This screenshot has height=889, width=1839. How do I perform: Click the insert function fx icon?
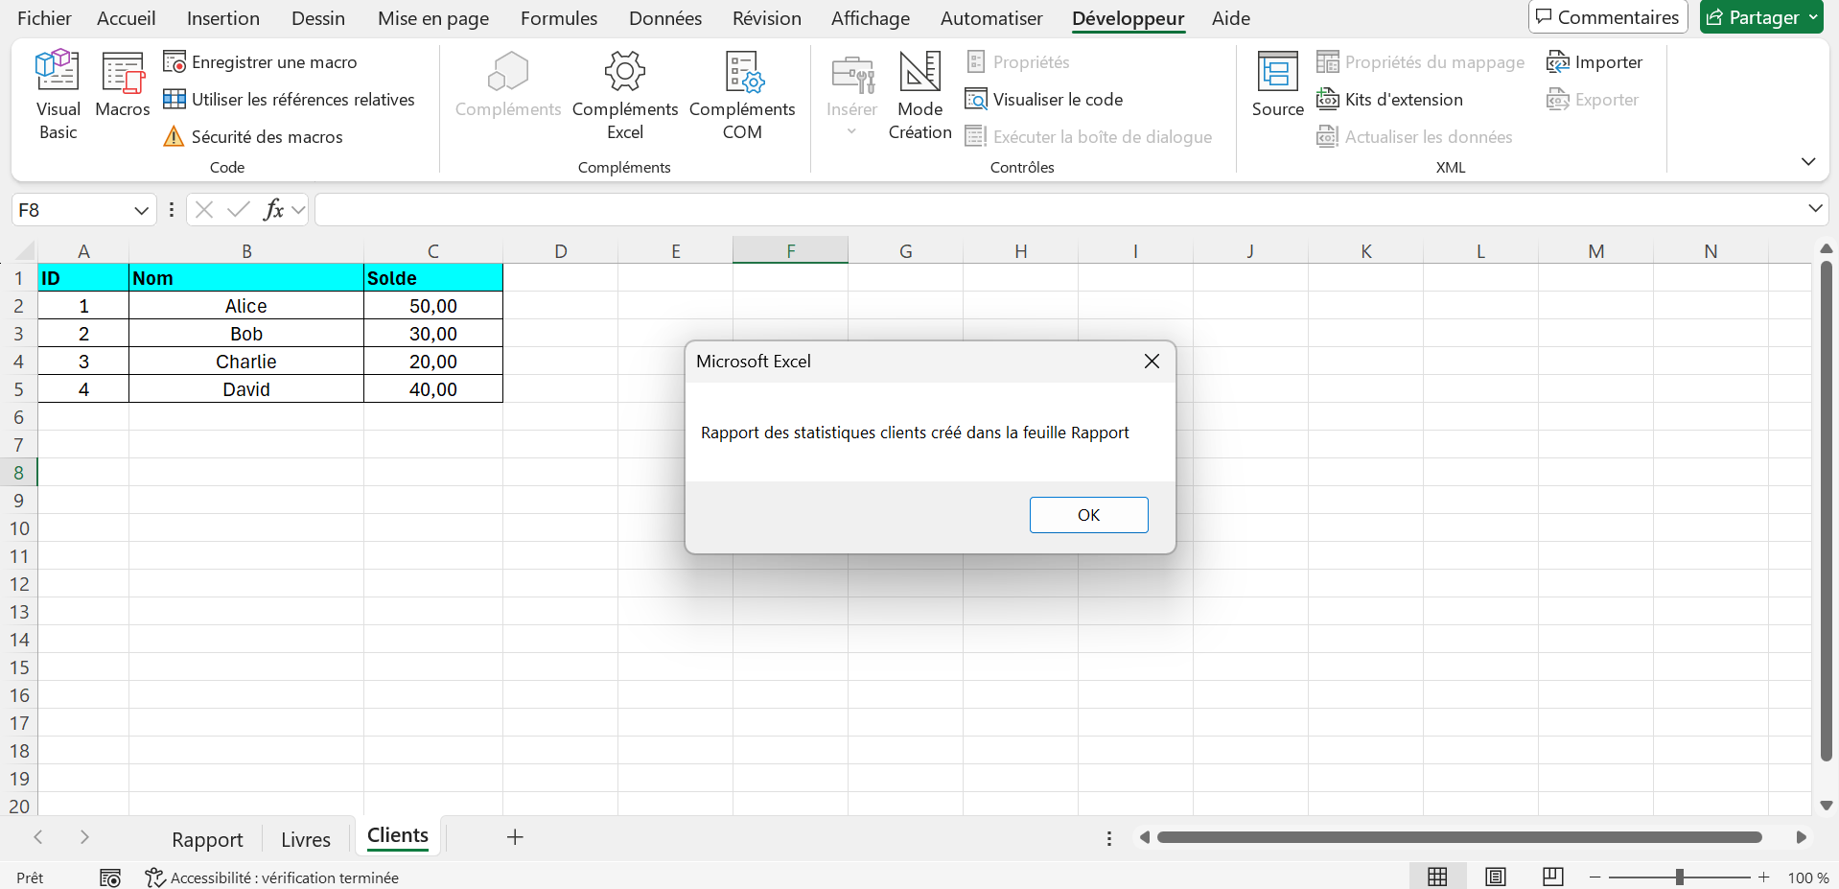[x=273, y=209]
